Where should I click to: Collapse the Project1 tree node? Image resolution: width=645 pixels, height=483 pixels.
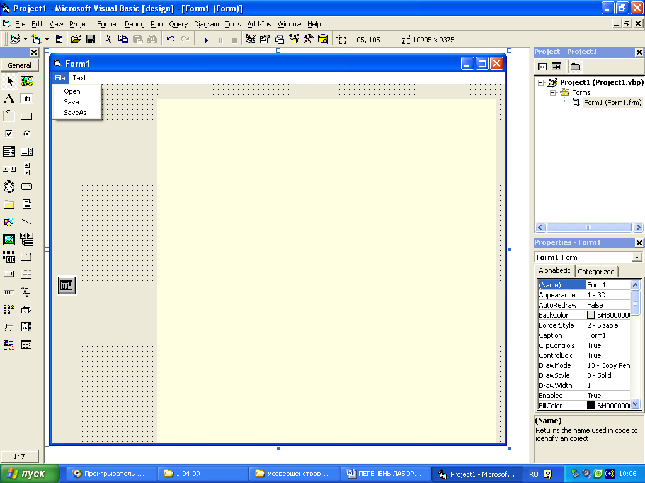[540, 82]
